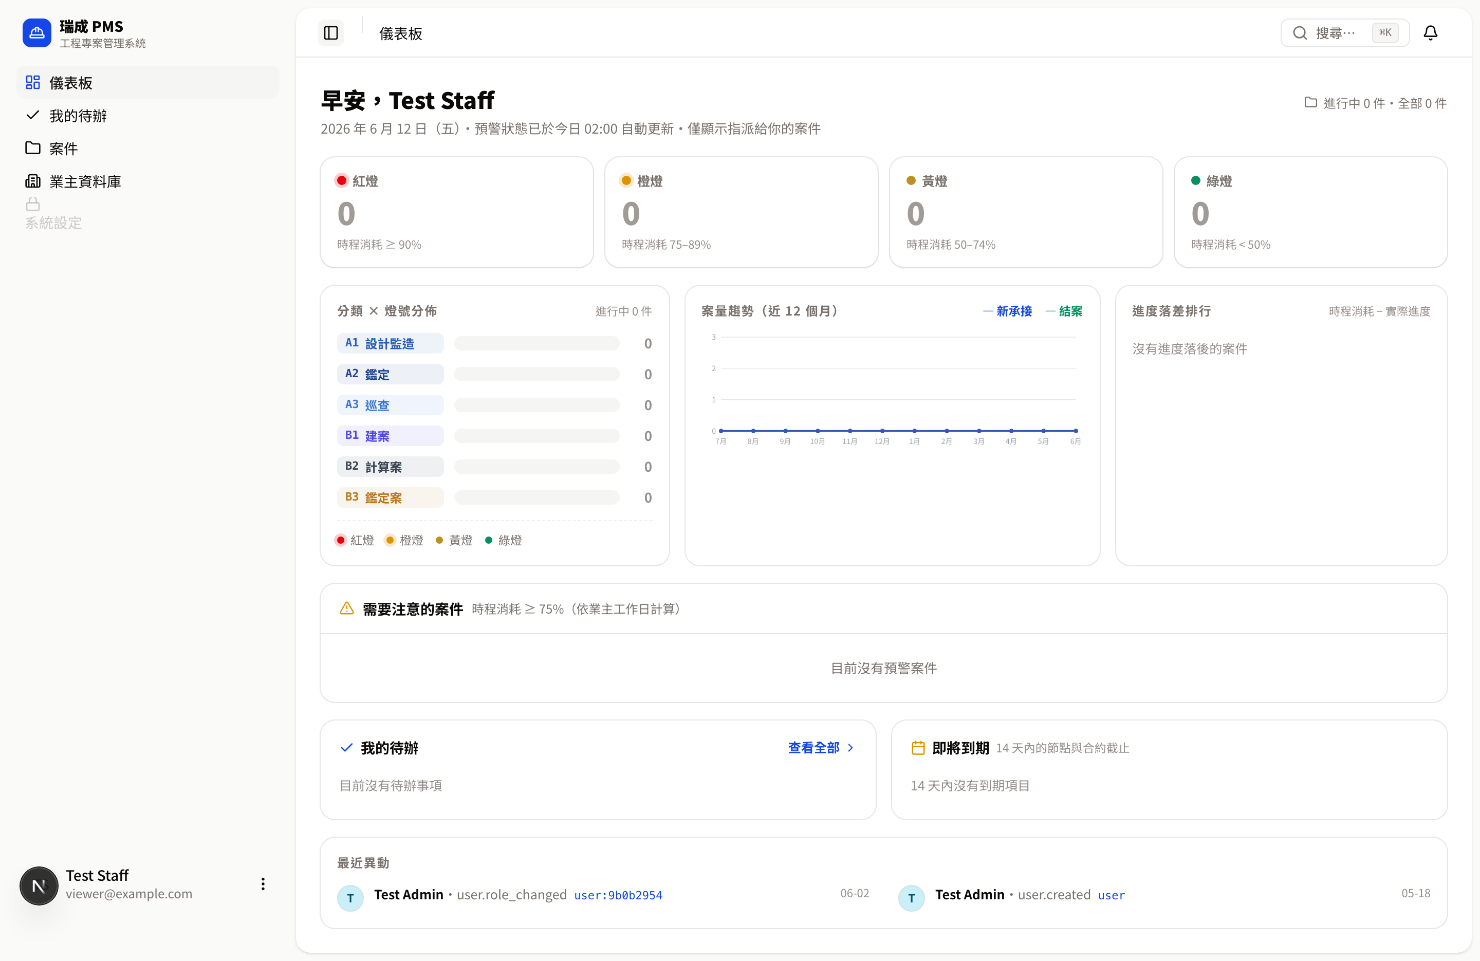The height and width of the screenshot is (961, 1480).
Task: Click the 05-18 date in 最近異動
Action: pyautogui.click(x=1416, y=893)
